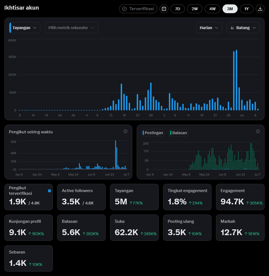Viewport: 269px width, 276px height.
Task: Click the 255 axis label in posts chart
Action: [x=146, y=143]
